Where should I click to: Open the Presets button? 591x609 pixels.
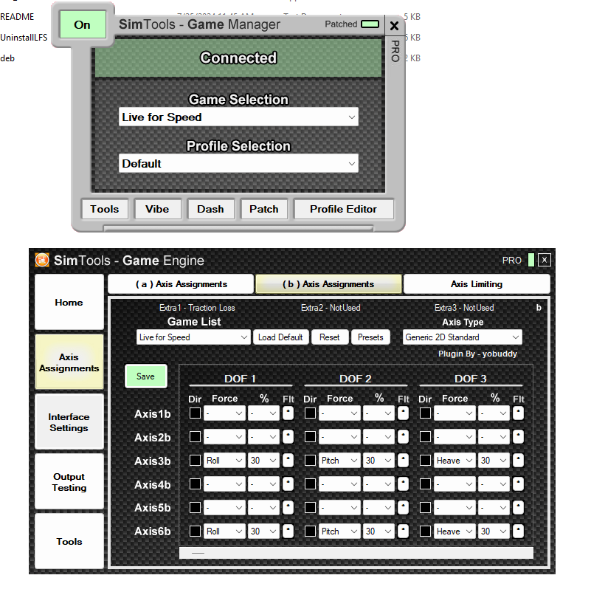370,337
